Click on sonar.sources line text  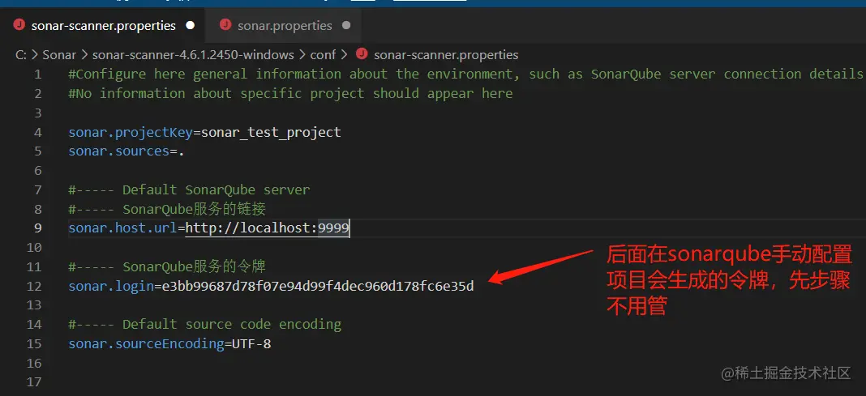click(126, 151)
